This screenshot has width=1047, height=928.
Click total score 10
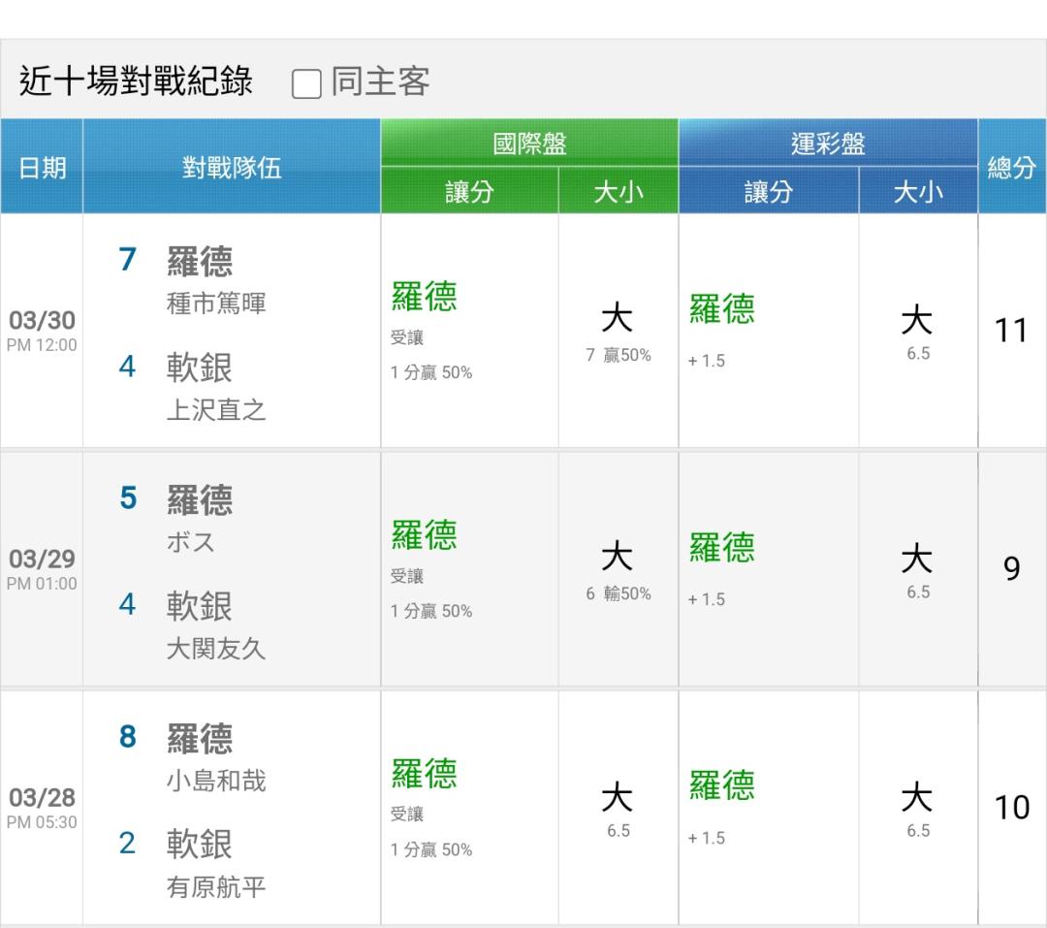click(1011, 807)
